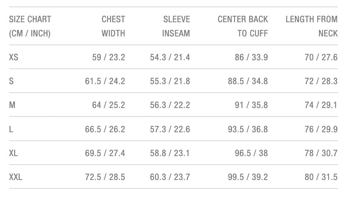Select the CENTER BACK TO CUFF header
346x199 pixels.
point(243,26)
